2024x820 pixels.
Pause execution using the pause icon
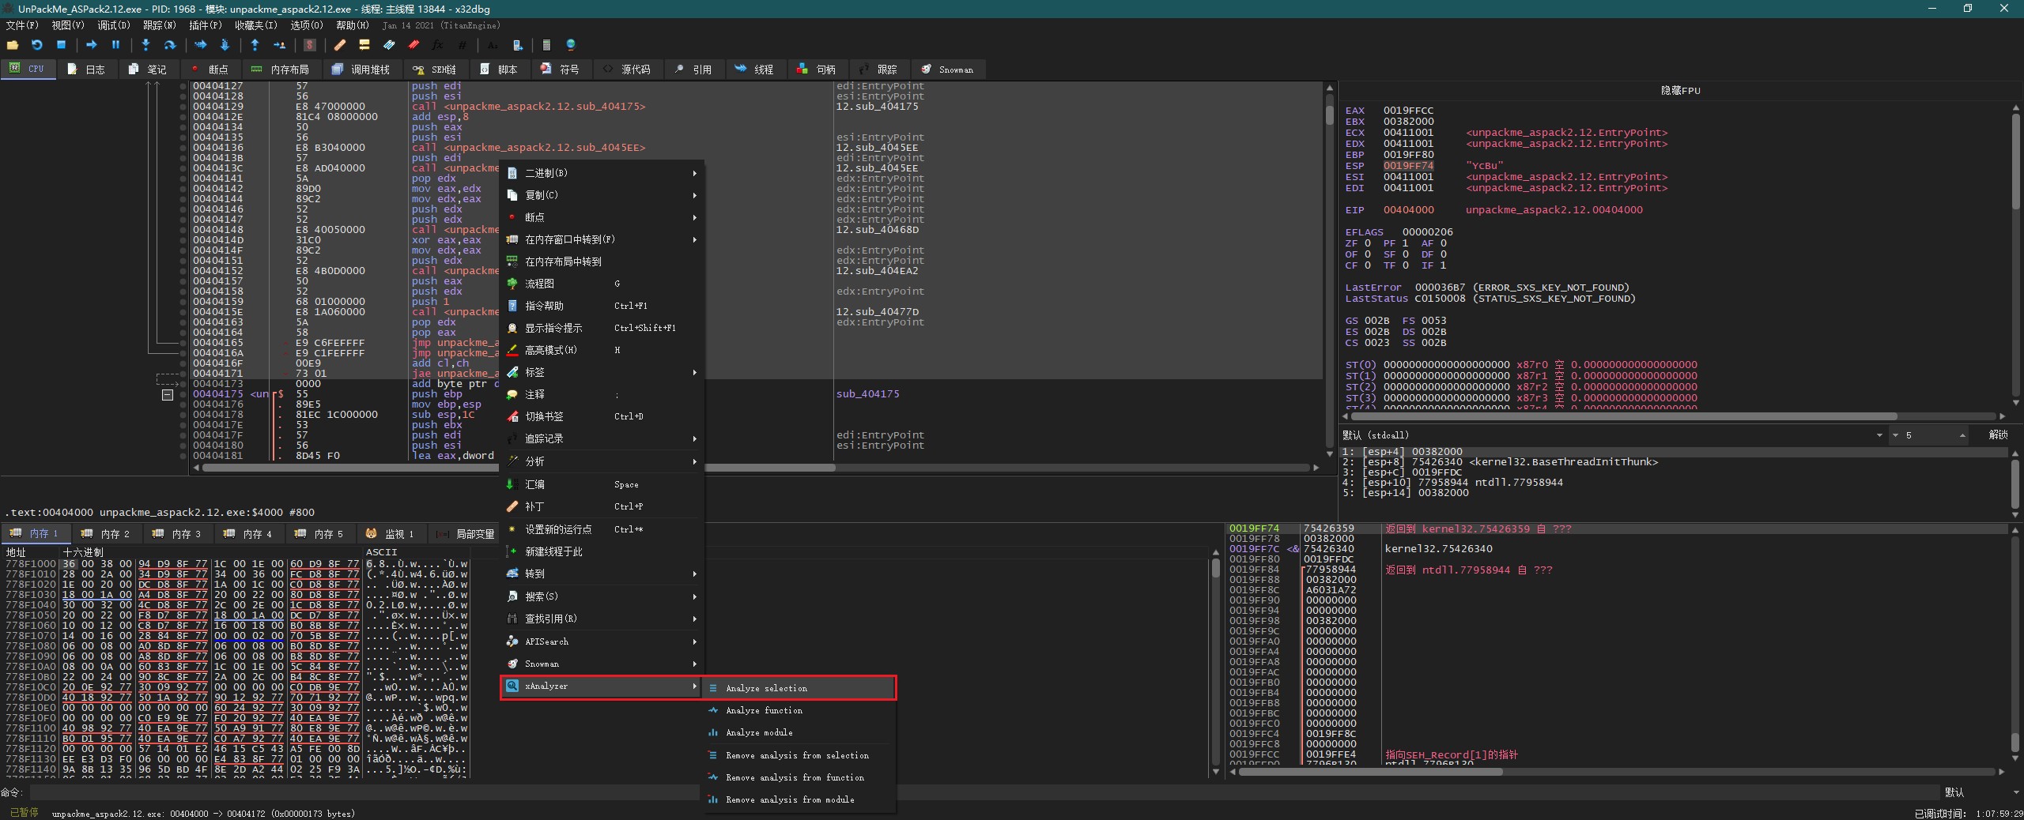point(115,45)
